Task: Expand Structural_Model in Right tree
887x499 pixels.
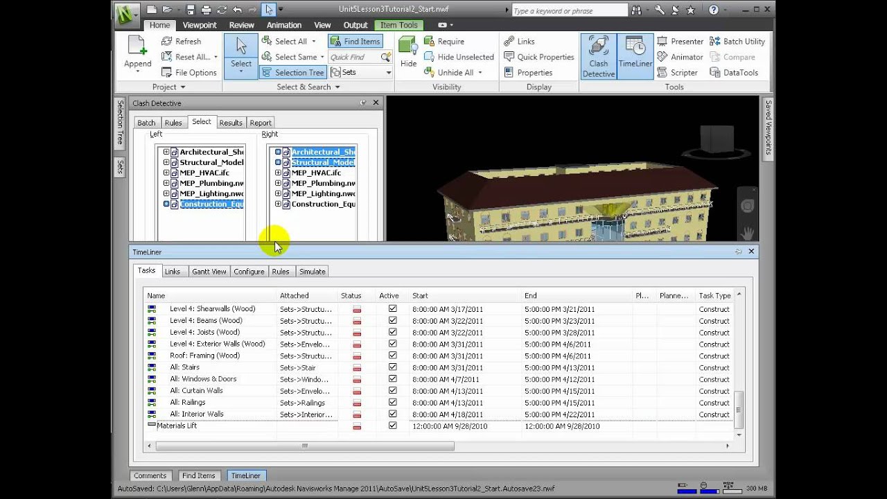Action: [x=278, y=162]
